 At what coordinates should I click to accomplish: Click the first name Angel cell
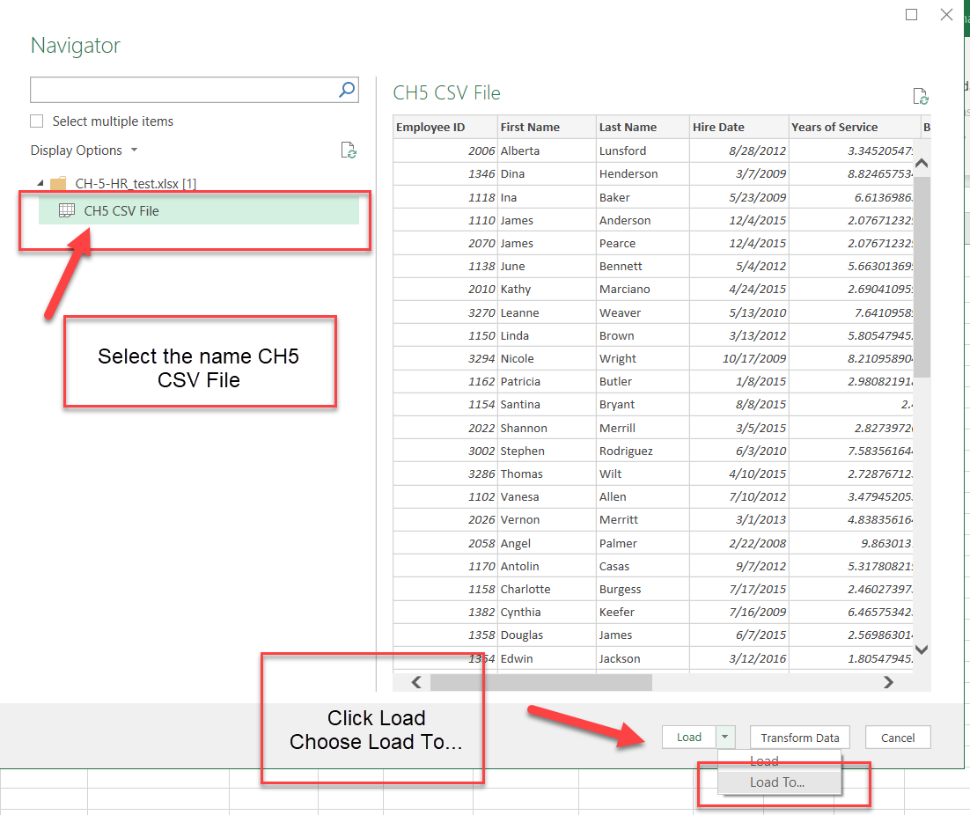coord(547,544)
